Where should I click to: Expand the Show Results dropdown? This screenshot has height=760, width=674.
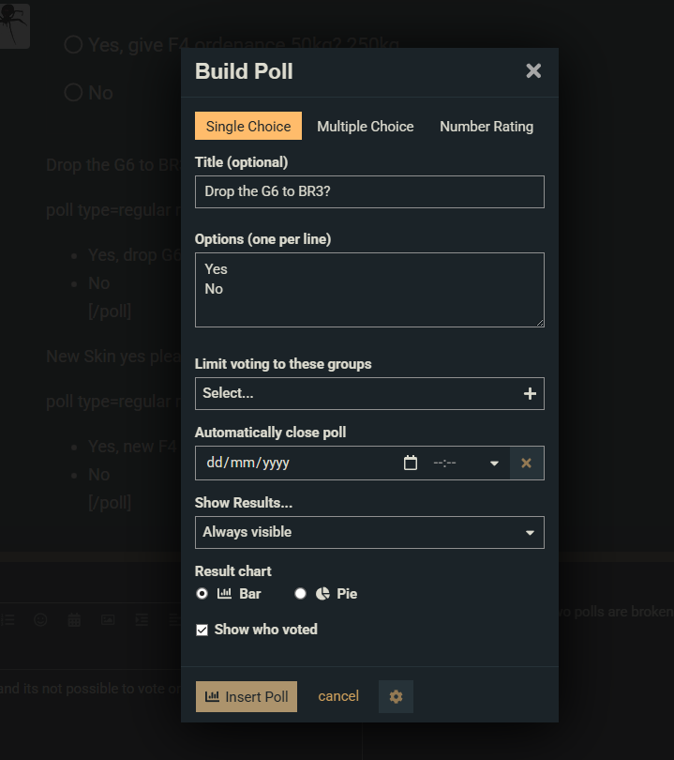(x=369, y=532)
